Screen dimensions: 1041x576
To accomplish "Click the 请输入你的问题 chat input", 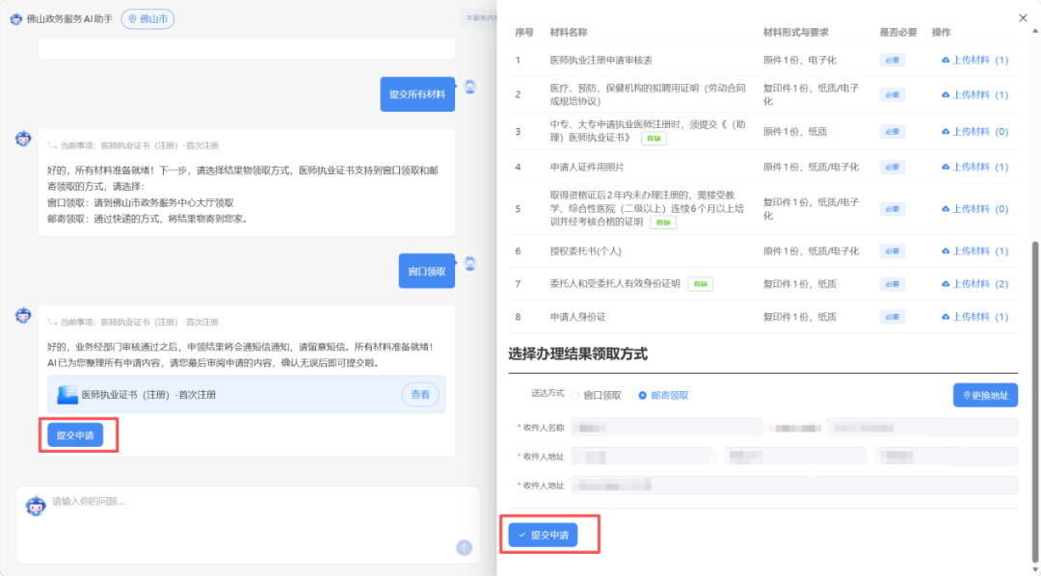I will pos(248,524).
